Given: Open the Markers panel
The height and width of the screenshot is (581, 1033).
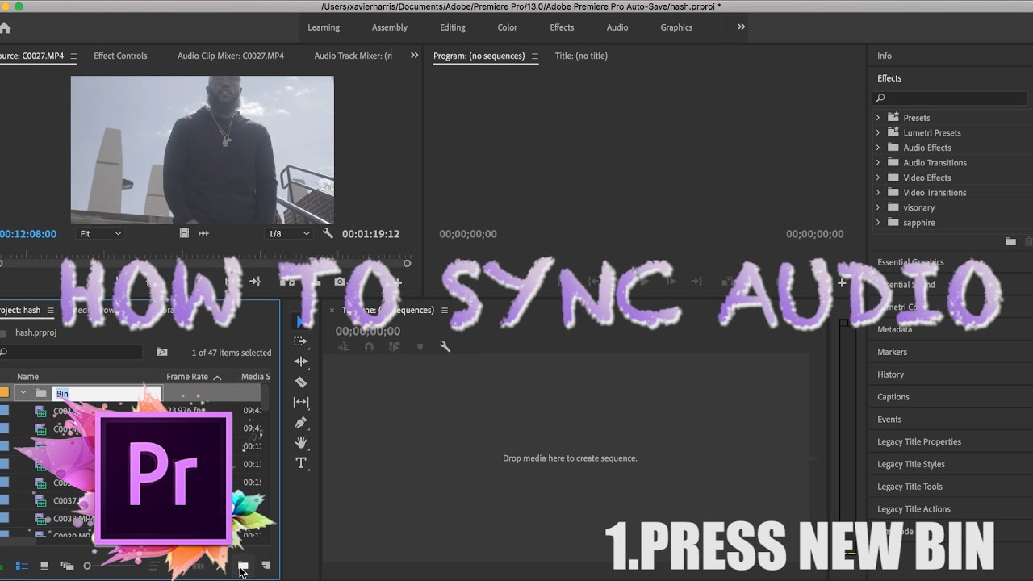Looking at the screenshot, I should tap(892, 352).
